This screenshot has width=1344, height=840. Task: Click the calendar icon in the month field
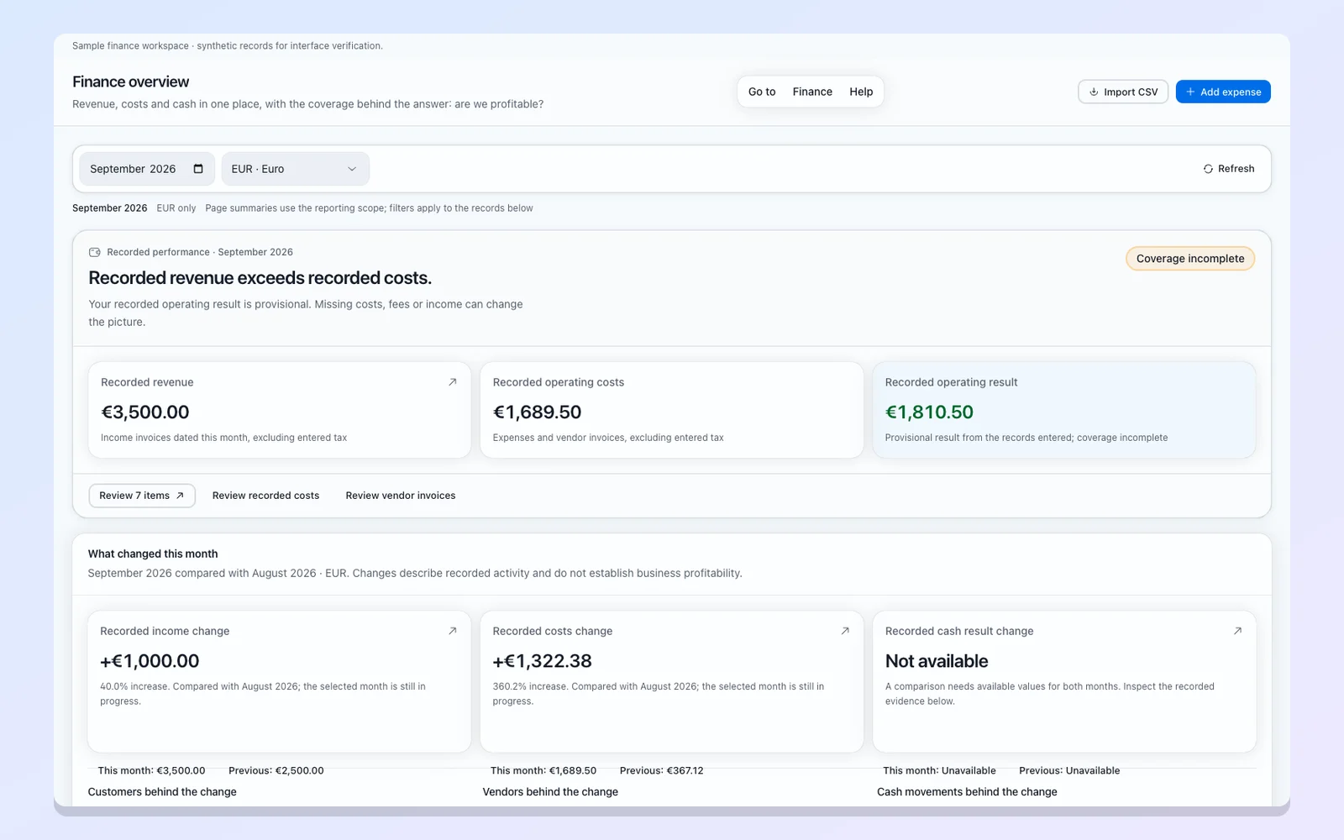point(198,169)
